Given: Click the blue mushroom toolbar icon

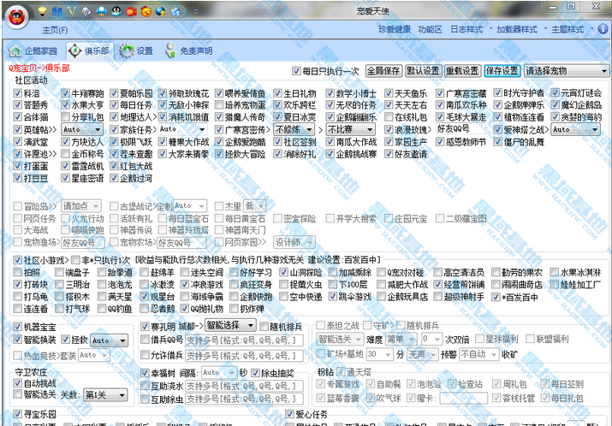Looking at the screenshot, I should pos(102,11).
